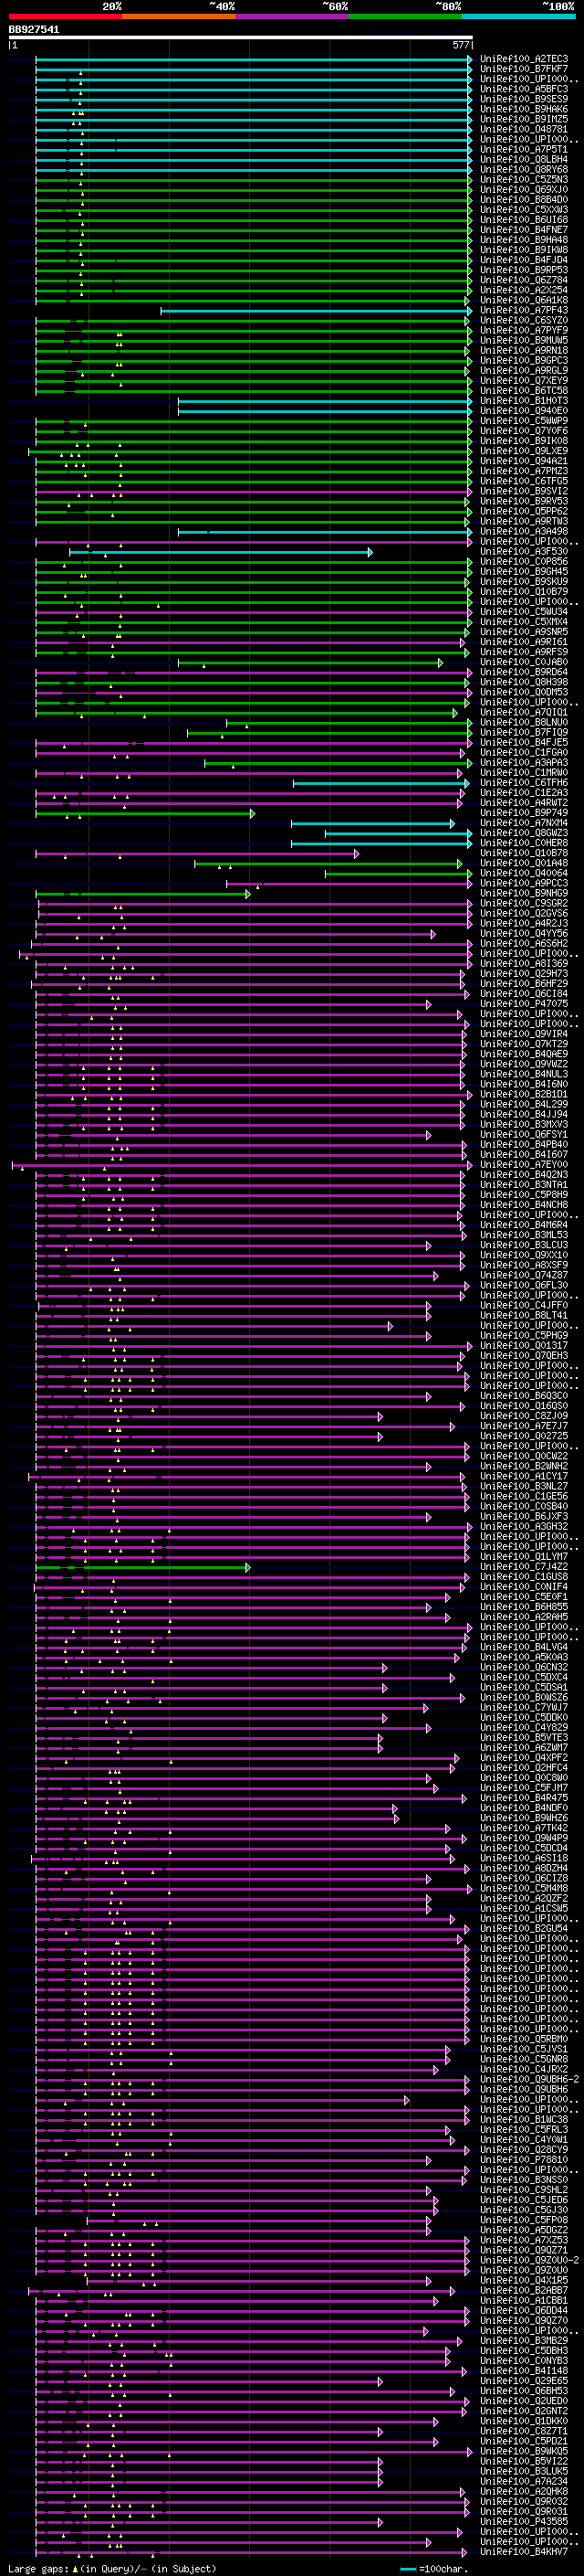Select hit label UniRef100_B4FNE7

tap(524, 230)
